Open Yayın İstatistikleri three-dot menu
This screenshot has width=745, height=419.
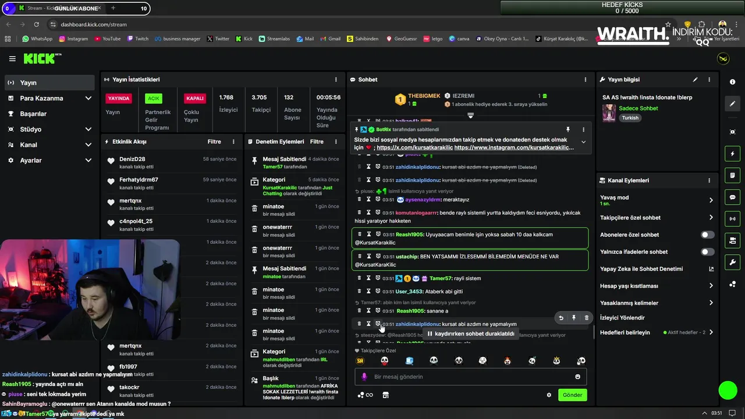click(x=336, y=80)
